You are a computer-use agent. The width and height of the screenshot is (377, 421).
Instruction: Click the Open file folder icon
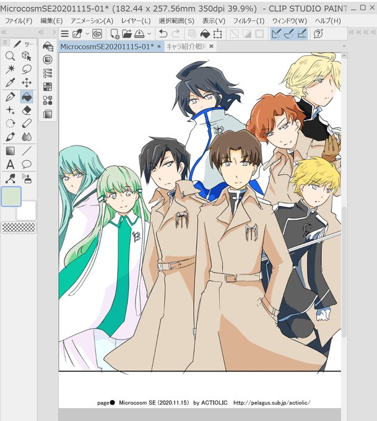point(127,34)
